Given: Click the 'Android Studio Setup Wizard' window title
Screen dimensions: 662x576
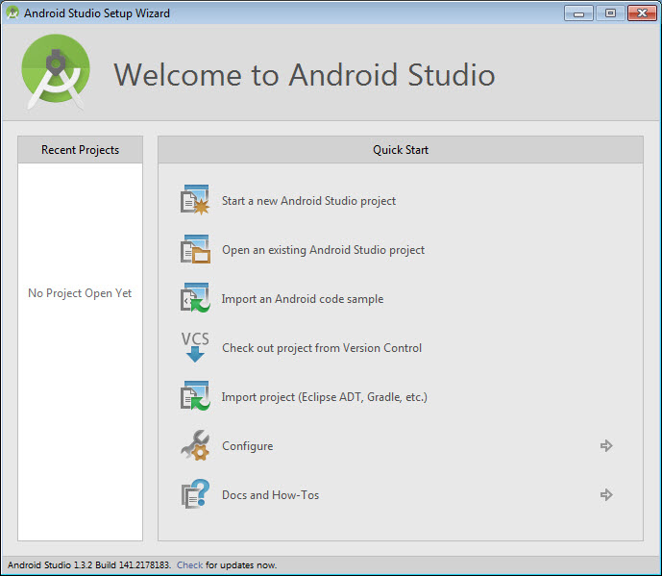Looking at the screenshot, I should (x=97, y=13).
